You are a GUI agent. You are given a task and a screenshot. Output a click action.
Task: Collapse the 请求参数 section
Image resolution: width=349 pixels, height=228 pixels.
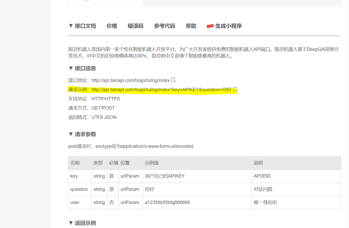(82, 134)
